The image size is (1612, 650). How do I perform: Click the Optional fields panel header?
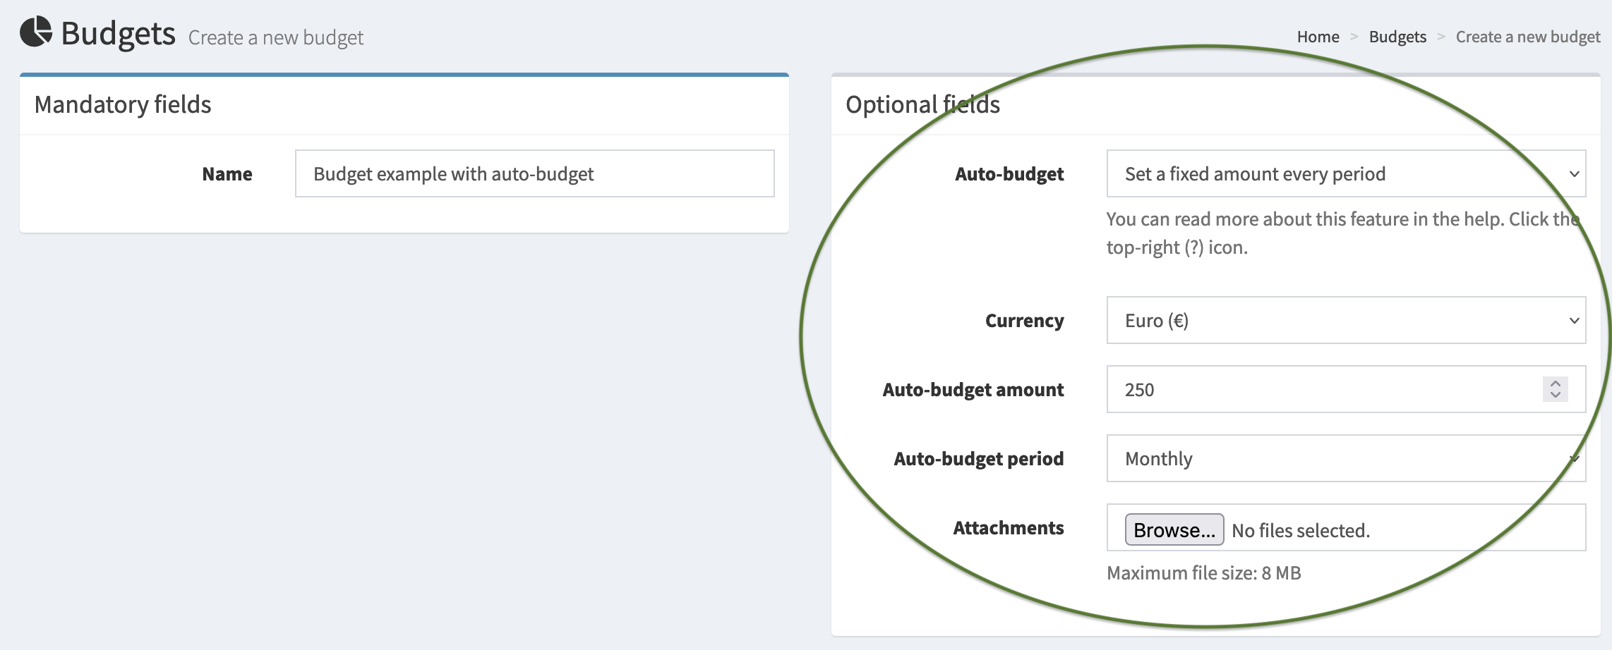tap(923, 104)
